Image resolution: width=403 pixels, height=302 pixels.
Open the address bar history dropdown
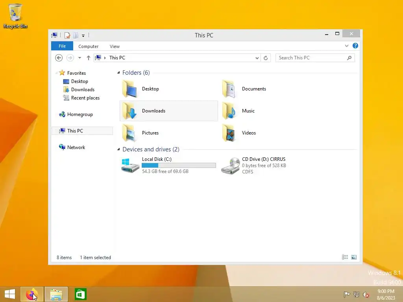coord(257,58)
